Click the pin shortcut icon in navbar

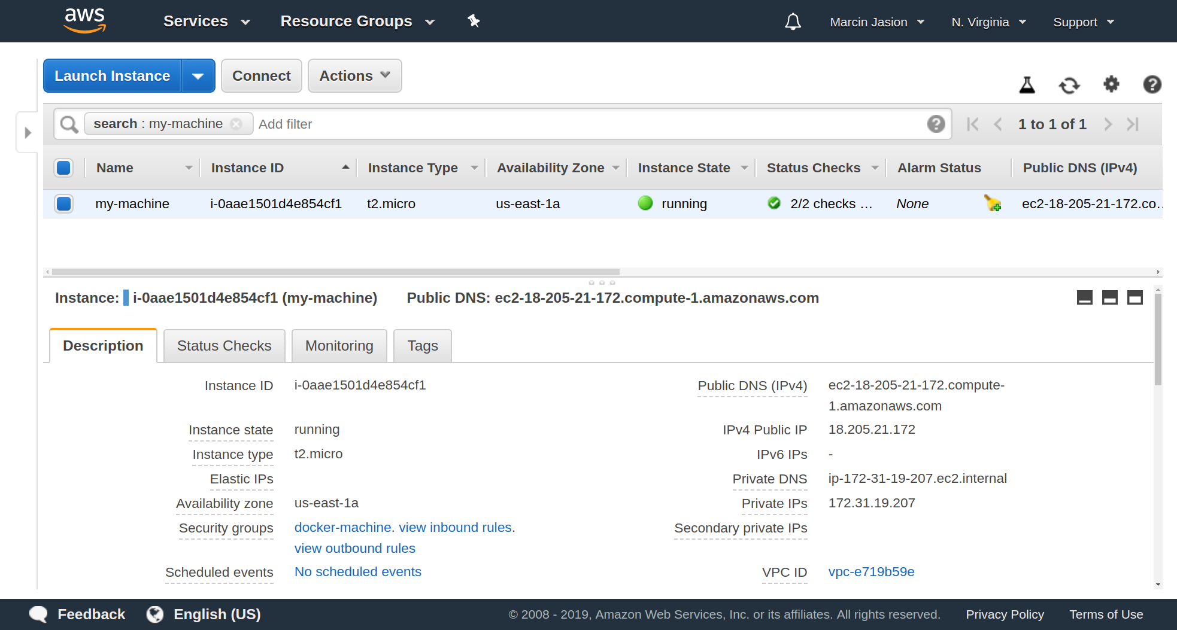(474, 22)
